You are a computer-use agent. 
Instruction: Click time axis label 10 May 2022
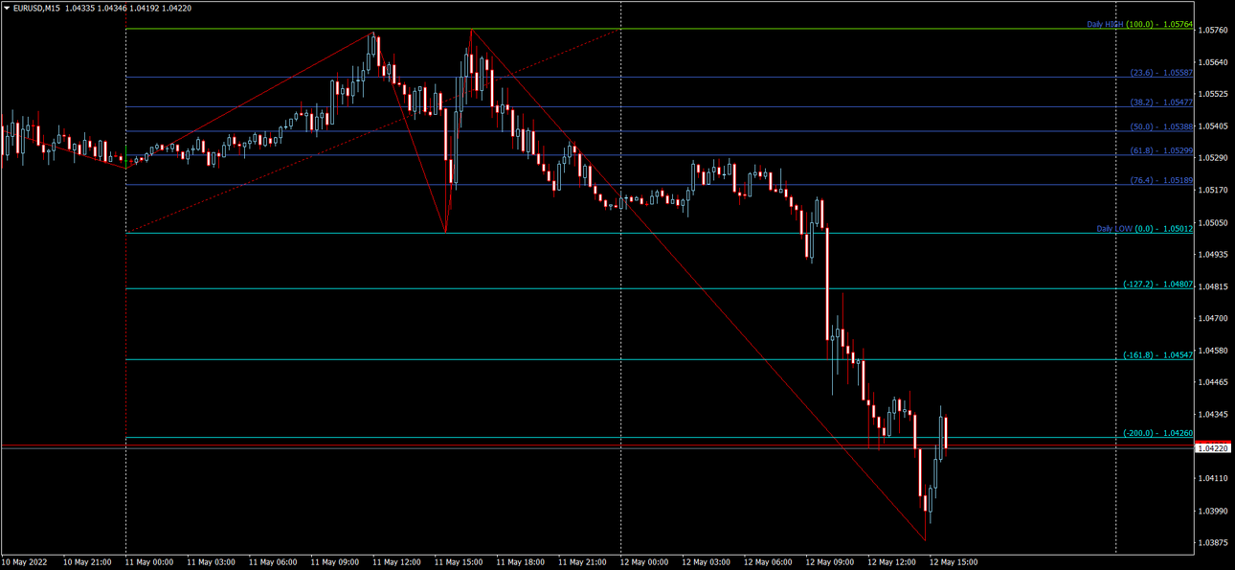(25, 562)
